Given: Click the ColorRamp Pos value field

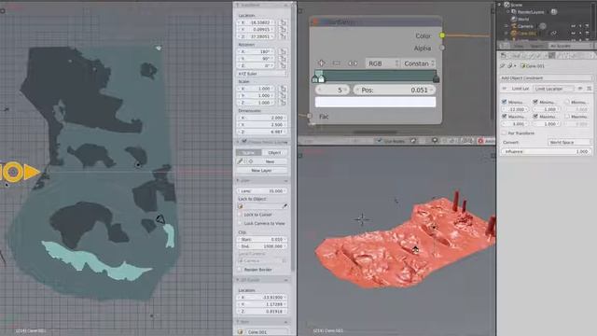Looking at the screenshot, I should point(394,90).
